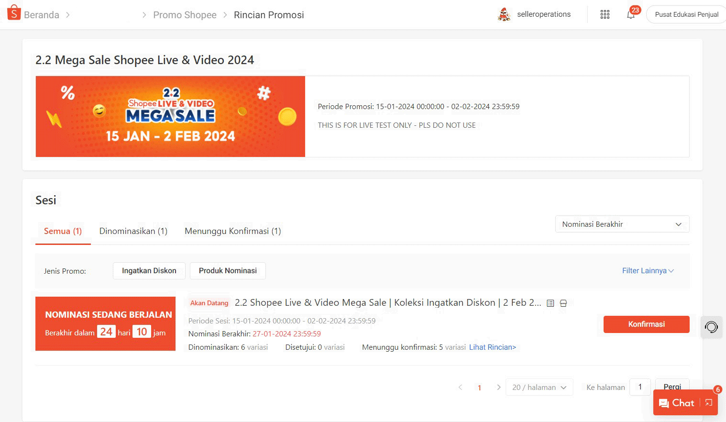Click the Konfirmasi button
This screenshot has width=726, height=422.
(646, 324)
